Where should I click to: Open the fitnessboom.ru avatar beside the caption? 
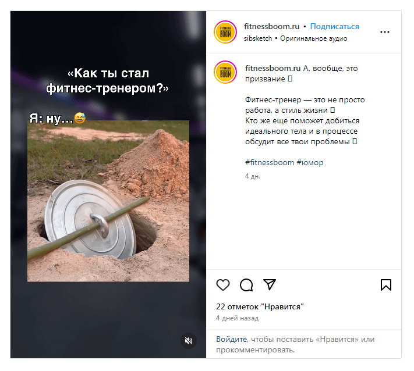225,72
